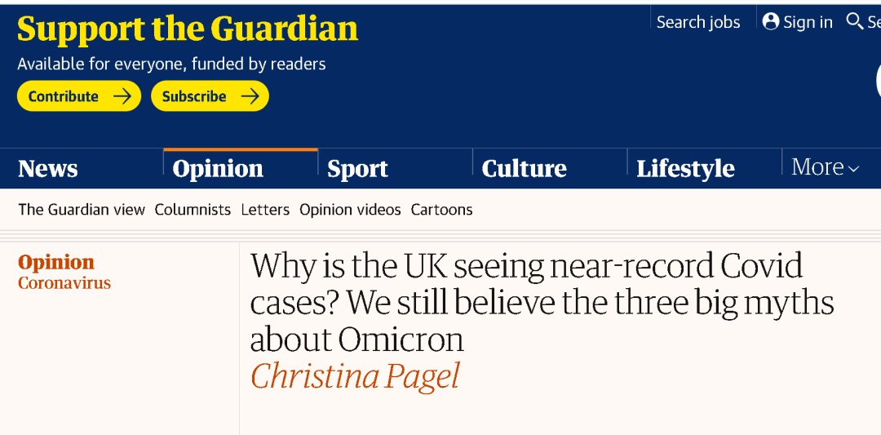881x435 pixels.
Task: Click the arrow icon on Contribute button
Action: (122, 96)
